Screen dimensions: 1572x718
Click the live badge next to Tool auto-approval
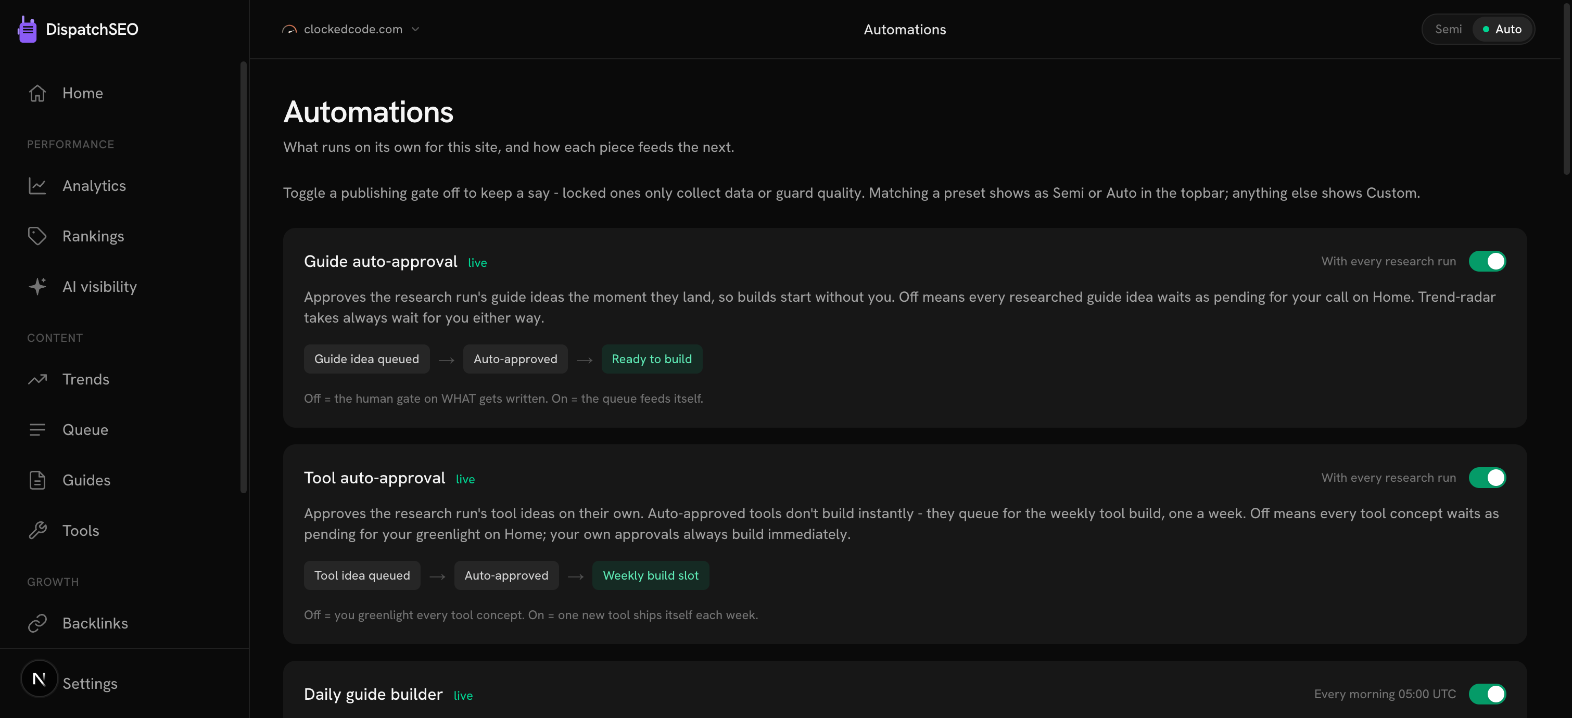pyautogui.click(x=465, y=480)
